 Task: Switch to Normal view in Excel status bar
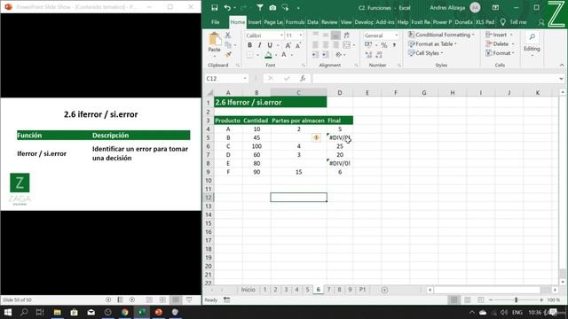click(454, 300)
